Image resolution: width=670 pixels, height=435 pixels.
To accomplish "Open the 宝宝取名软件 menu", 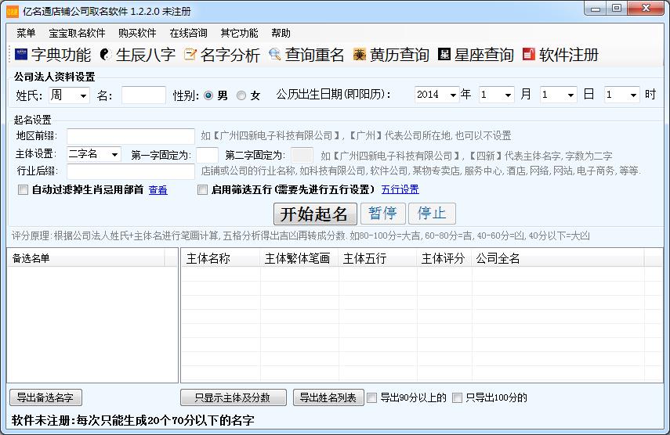I will pyautogui.click(x=77, y=33).
